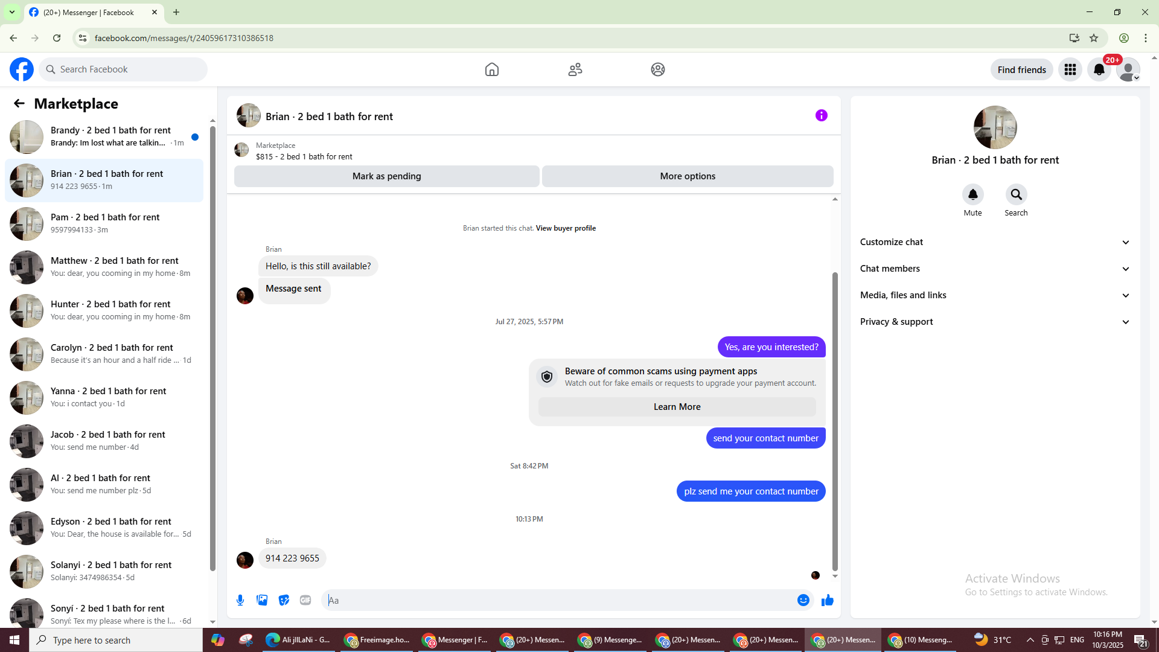Open Brian's listing thumbnail in right panel
This screenshot has width=1159, height=652.
point(995,127)
